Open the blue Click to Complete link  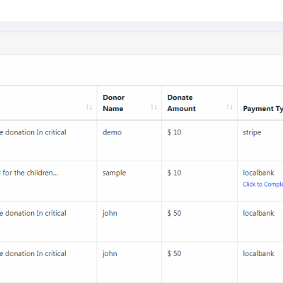(263, 184)
